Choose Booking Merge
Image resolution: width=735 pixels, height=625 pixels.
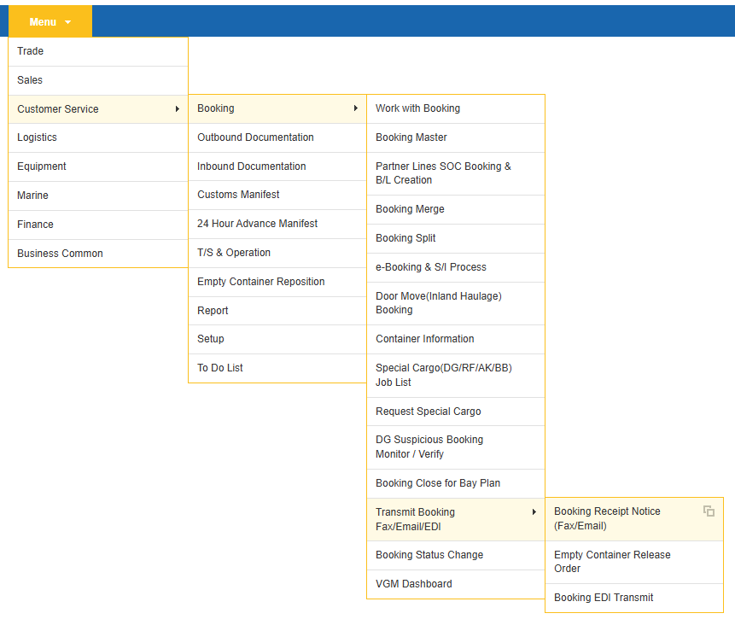point(456,209)
